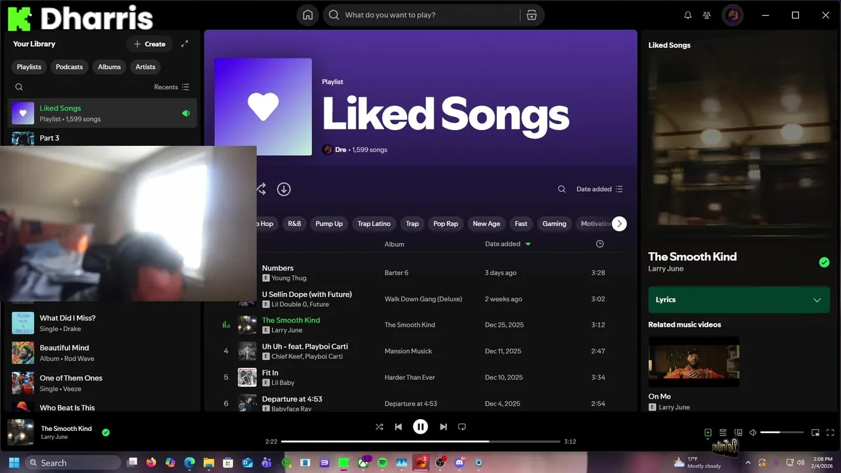
Task: Skip to the next track
Action: coord(443,427)
